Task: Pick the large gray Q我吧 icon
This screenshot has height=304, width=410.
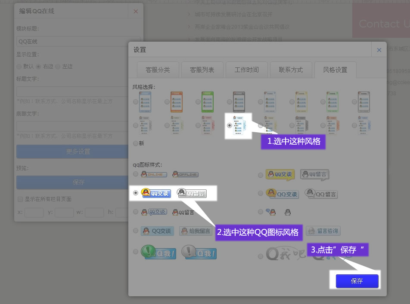Action: click(286, 254)
